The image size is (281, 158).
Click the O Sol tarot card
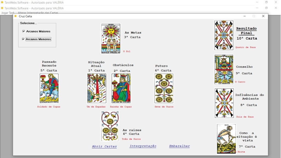(111, 38)
